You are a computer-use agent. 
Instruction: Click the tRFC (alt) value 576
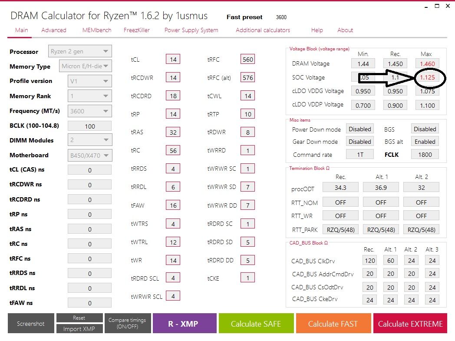(247, 77)
